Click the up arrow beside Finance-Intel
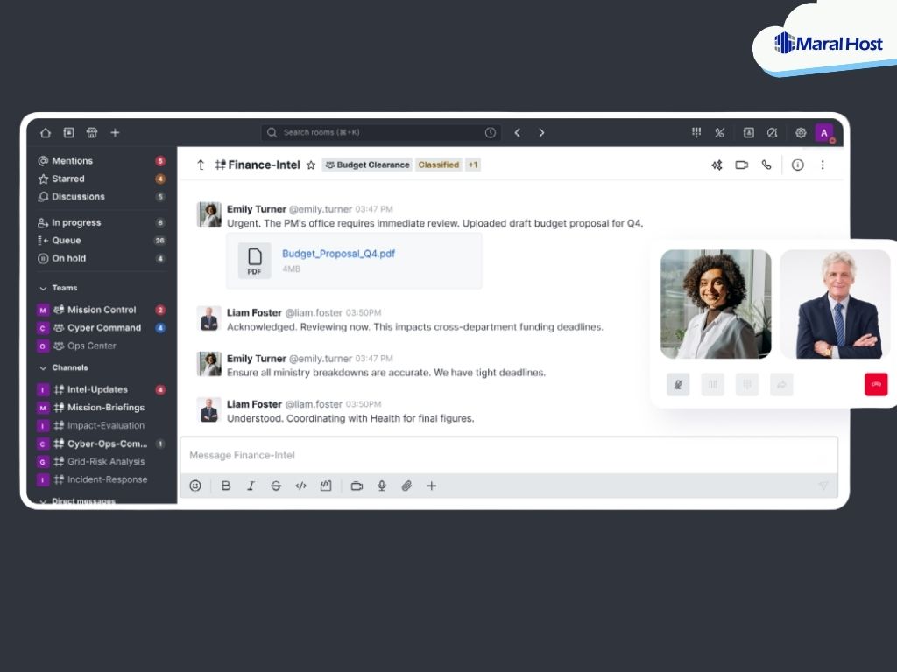Viewport: 897px width, 672px height. click(201, 165)
